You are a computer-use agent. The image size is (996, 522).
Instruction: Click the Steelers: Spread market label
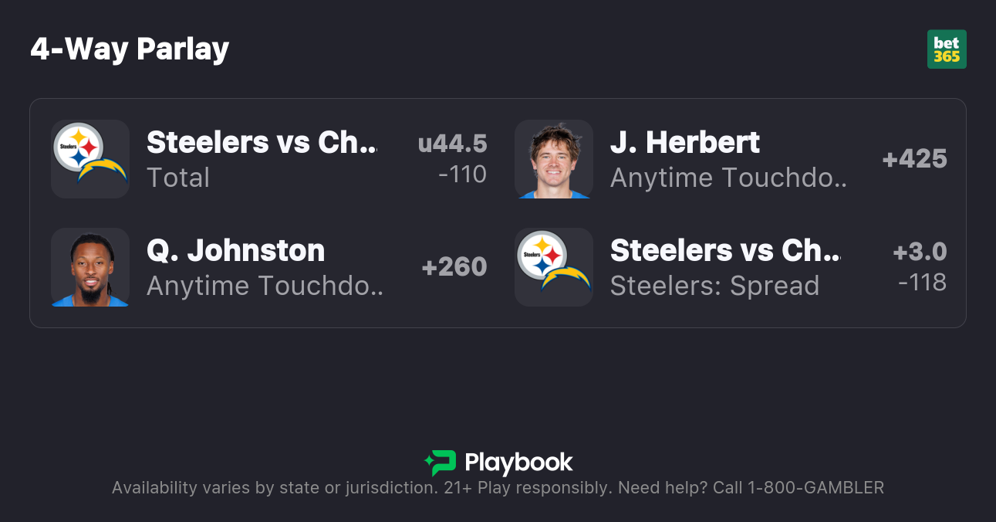[x=714, y=286]
